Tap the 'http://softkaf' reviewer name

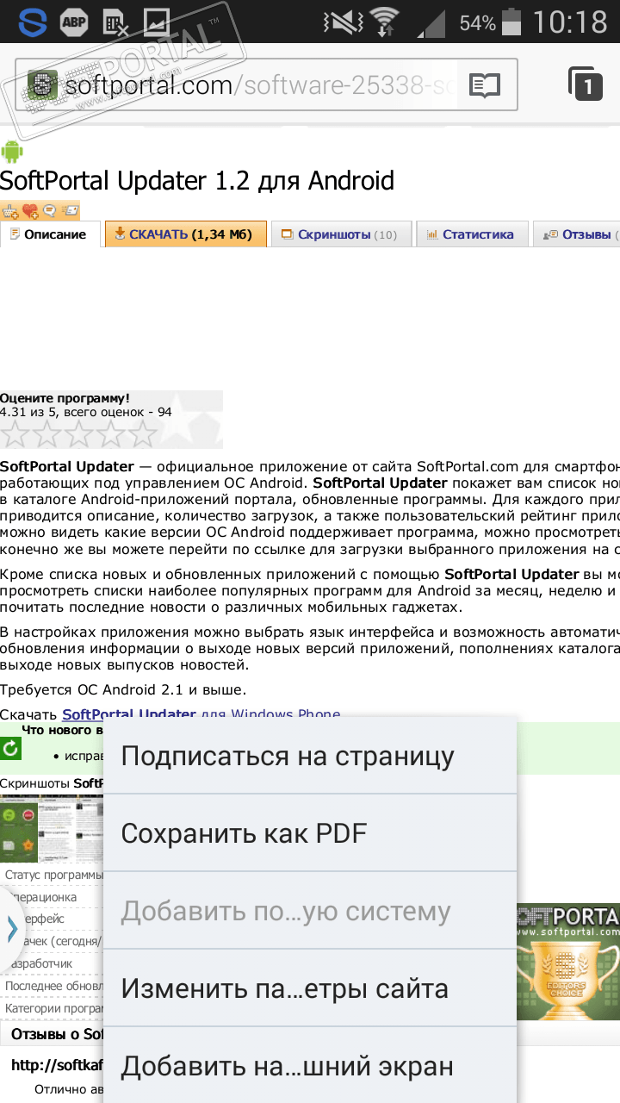click(58, 1065)
